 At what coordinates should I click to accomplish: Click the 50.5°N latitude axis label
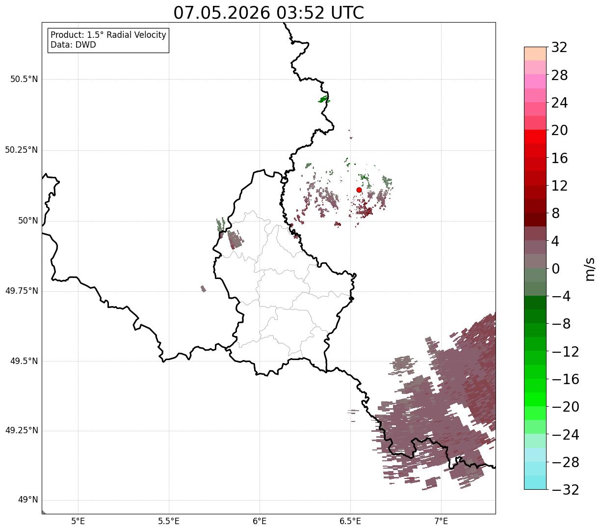(x=24, y=80)
